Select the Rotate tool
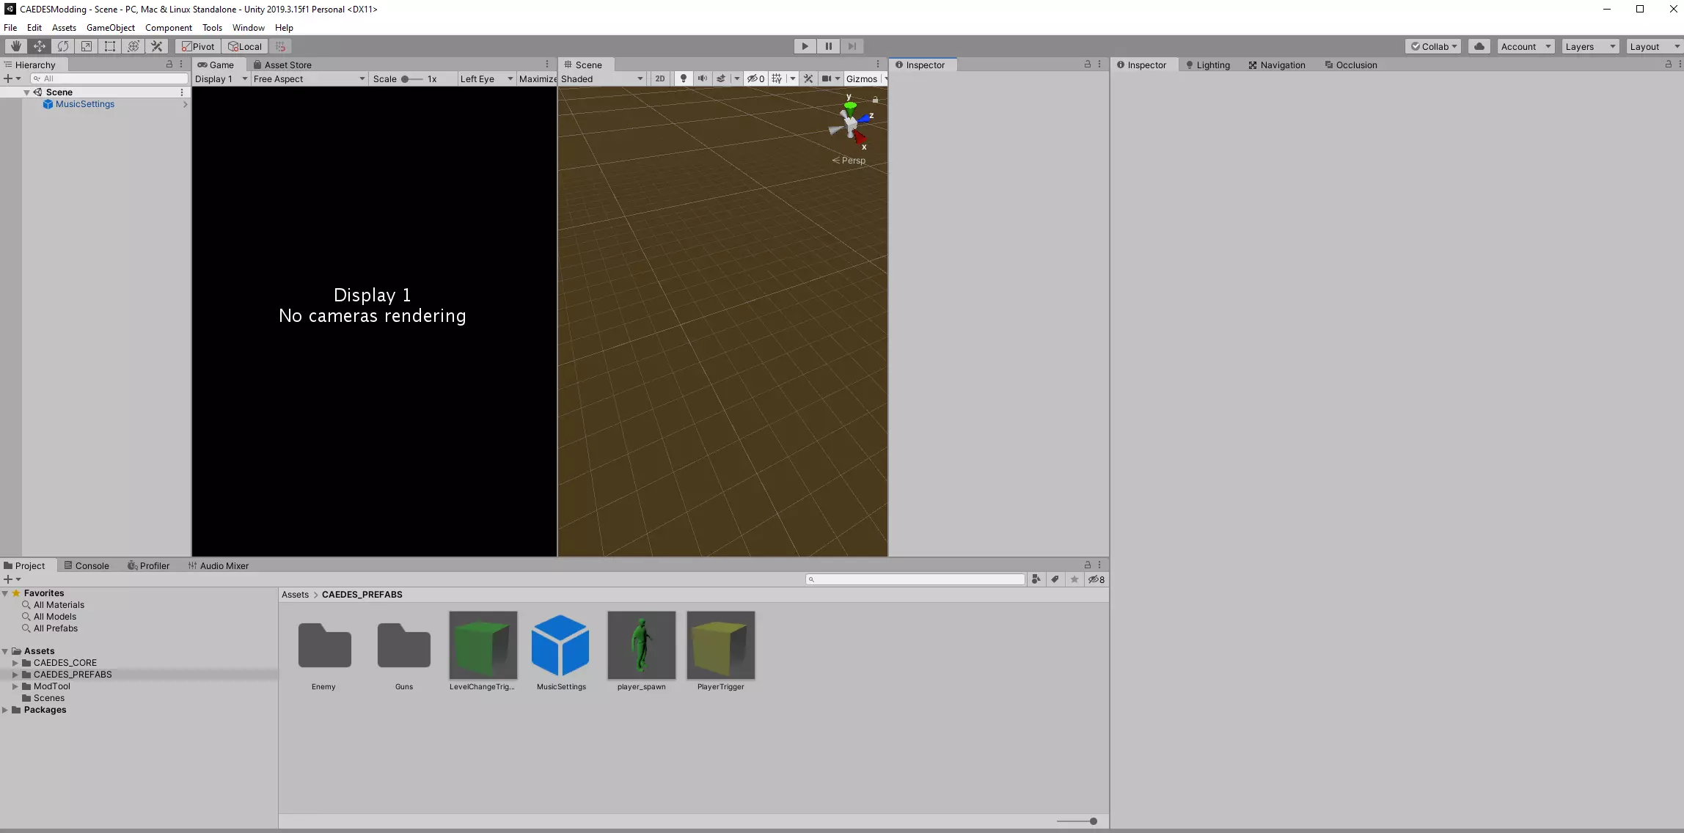Viewport: 1684px width, 833px height. 63,46
